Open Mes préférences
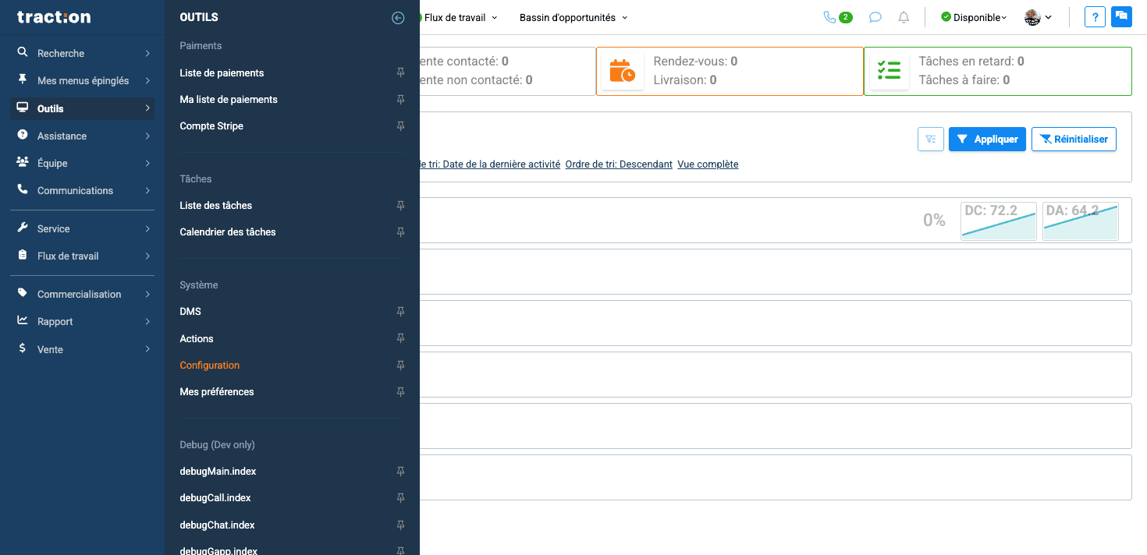Screen dimensions: 1147x555 (217, 391)
